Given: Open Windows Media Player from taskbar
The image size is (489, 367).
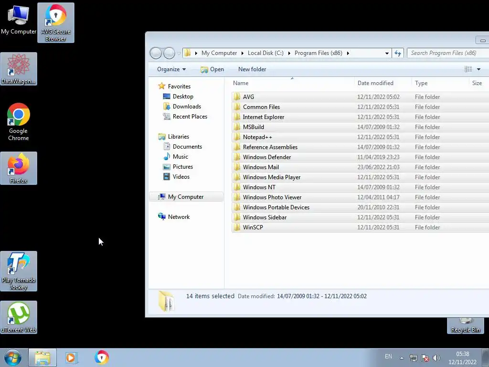Looking at the screenshot, I should [x=71, y=357].
